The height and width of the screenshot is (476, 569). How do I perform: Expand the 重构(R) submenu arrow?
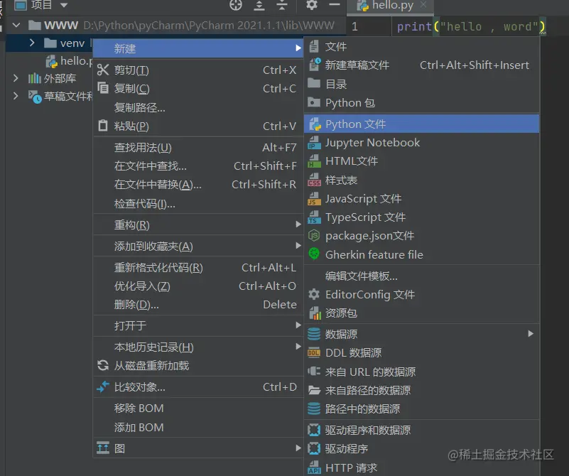click(298, 225)
